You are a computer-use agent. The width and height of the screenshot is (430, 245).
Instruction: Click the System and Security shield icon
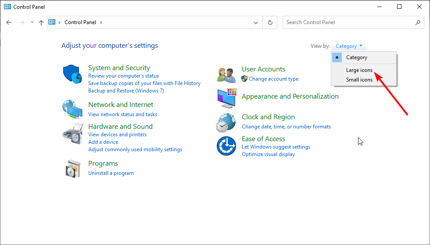click(72, 75)
